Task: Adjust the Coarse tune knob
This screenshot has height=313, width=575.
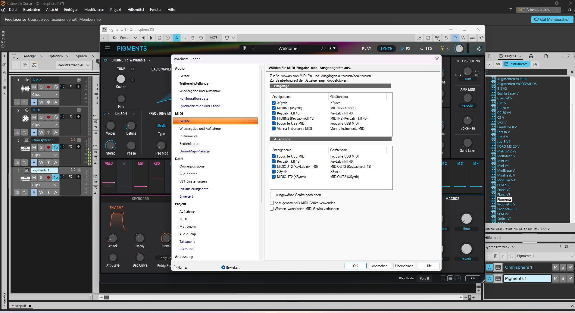Action: 121,79
